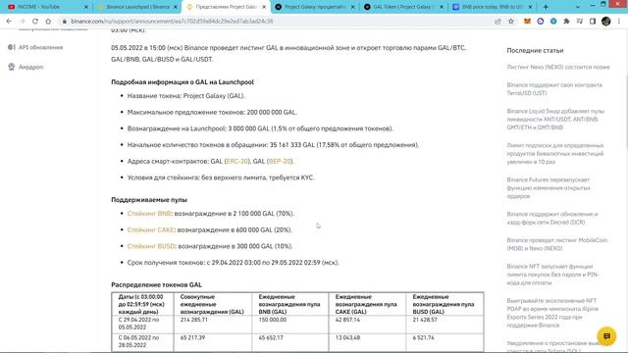Open article about dual investment subscription limit
The image size is (628, 353).
555,154
